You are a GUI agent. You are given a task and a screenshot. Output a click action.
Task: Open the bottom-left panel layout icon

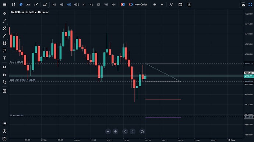point(4,139)
